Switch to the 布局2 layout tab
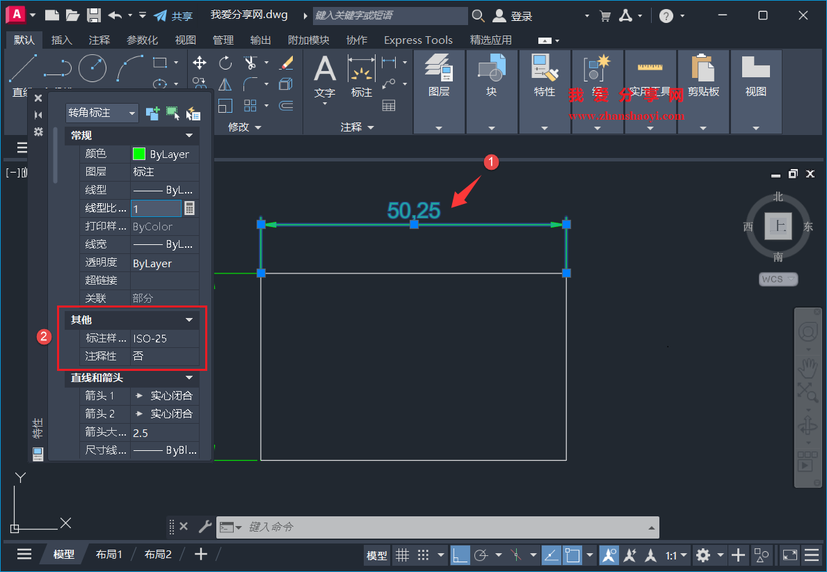Viewport: 827px width, 572px height. pos(158,554)
